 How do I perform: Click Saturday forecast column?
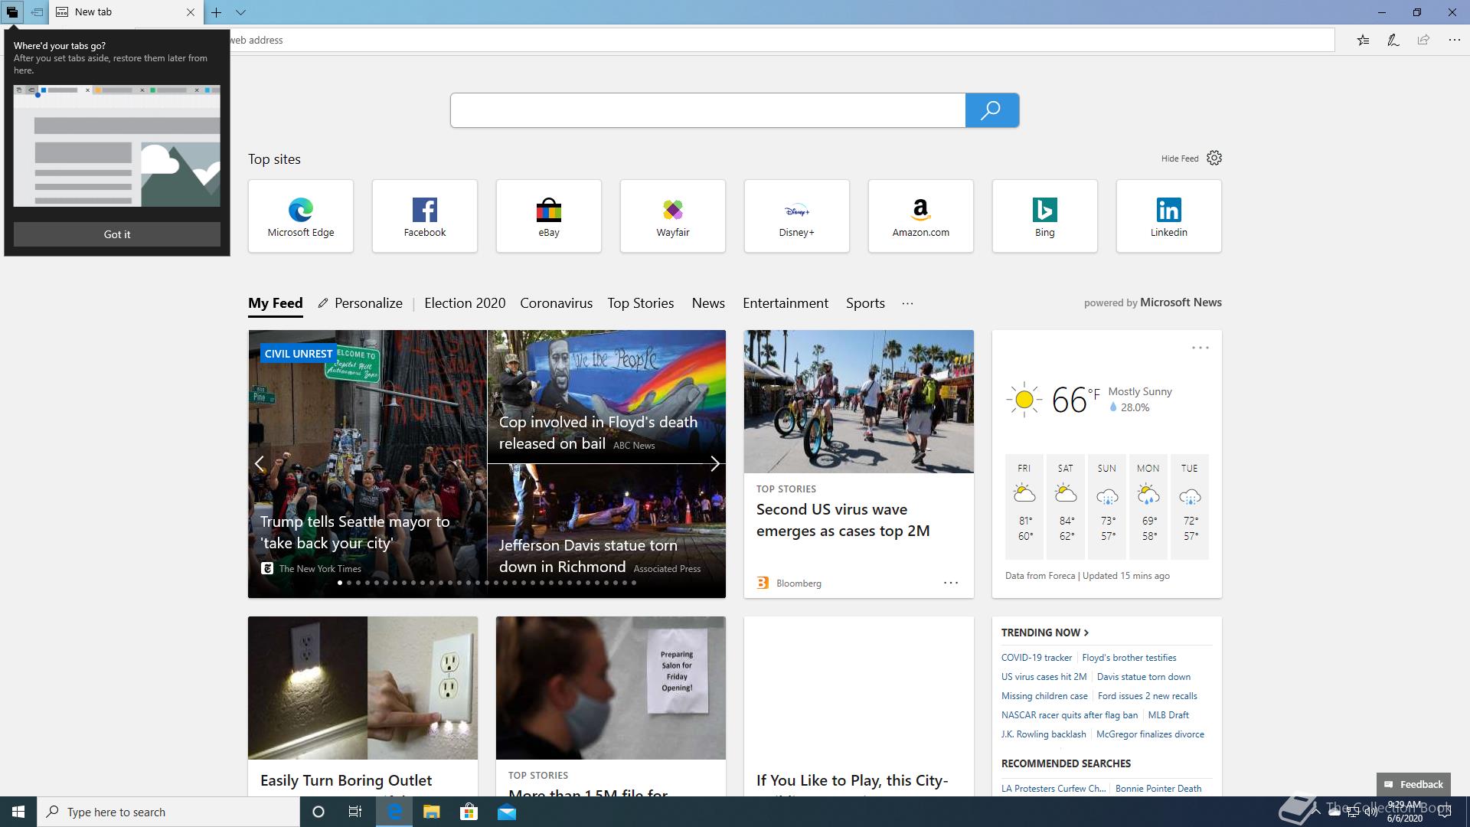coord(1066,506)
